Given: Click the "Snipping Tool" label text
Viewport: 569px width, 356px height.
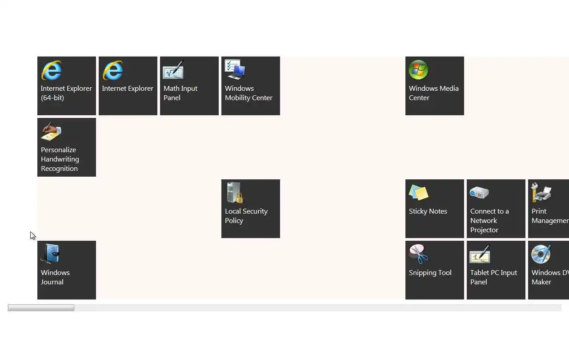Looking at the screenshot, I should pyautogui.click(x=430, y=273).
